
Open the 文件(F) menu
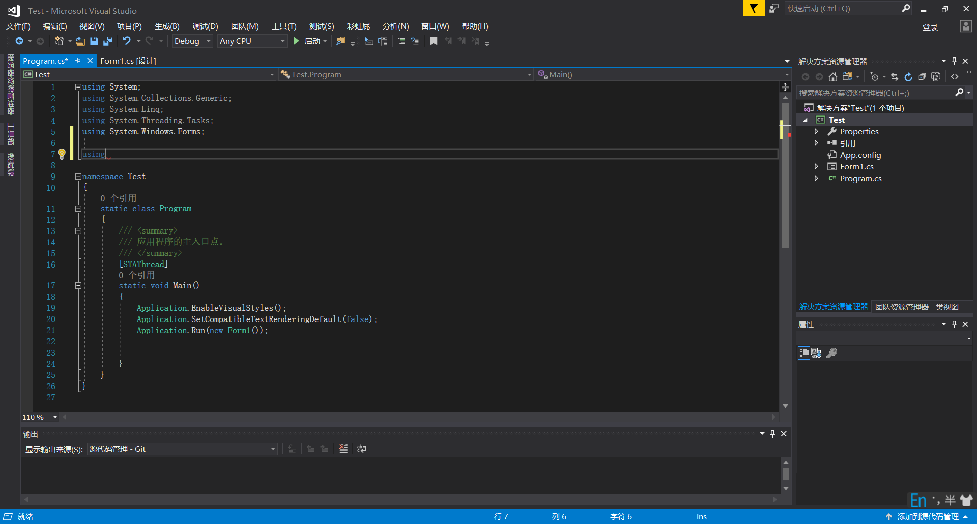pyautogui.click(x=18, y=26)
